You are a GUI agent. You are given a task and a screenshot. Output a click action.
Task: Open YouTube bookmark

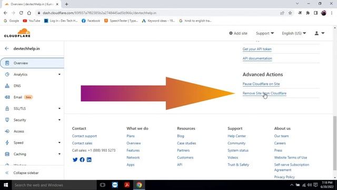coord(32,21)
